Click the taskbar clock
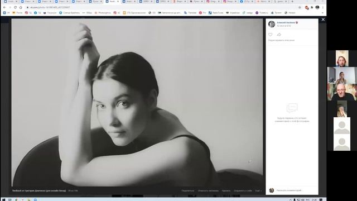 315,200
